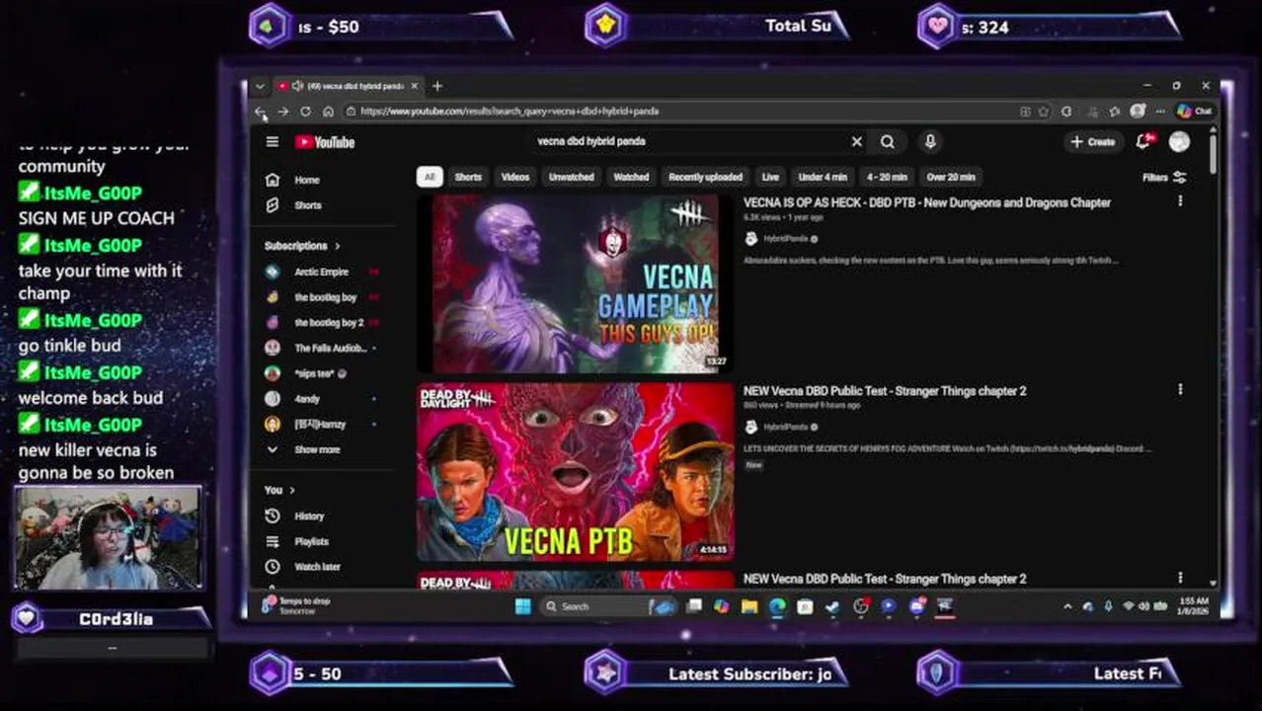Screen dimensions: 1262x711
Task: Select the Over 20 min filter chip
Action: (951, 177)
